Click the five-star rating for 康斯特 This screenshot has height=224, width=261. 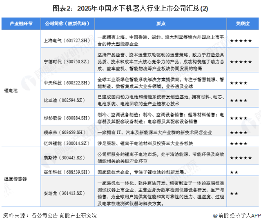(241, 158)
